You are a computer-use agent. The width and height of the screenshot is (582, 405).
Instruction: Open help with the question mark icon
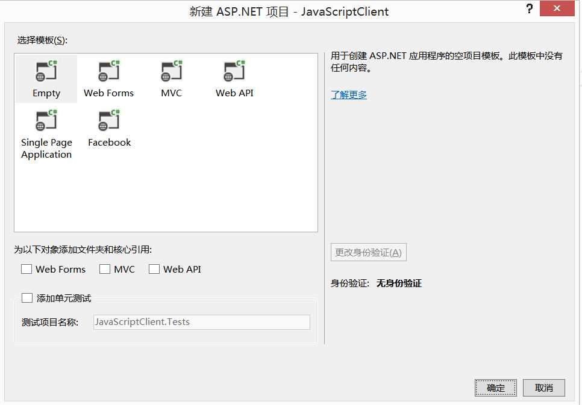(x=530, y=9)
